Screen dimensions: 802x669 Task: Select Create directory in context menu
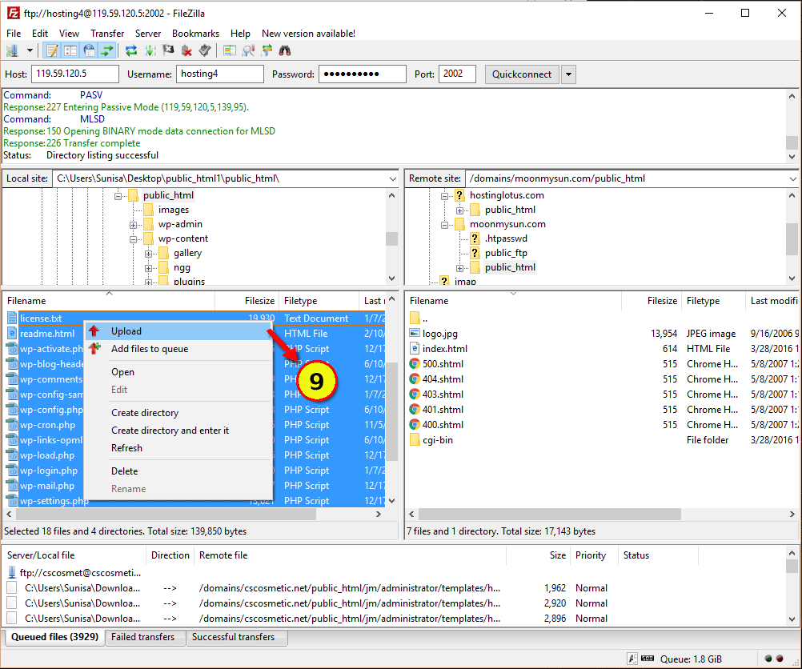[178, 413]
